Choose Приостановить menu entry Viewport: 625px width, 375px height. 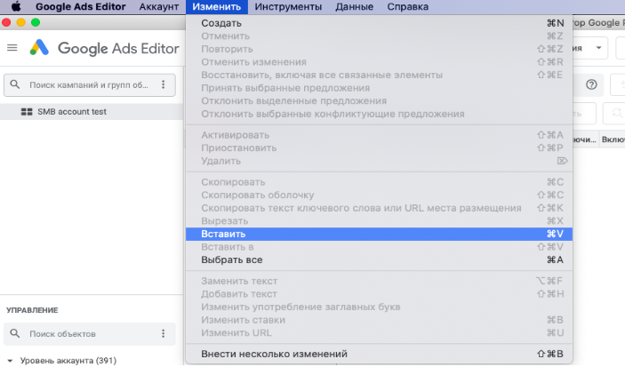pos(379,148)
